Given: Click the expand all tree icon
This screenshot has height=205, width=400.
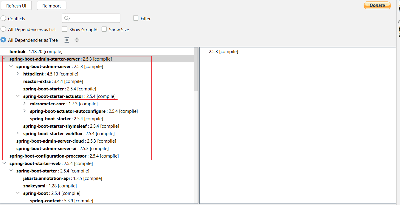Looking at the screenshot, I should click(67, 40).
